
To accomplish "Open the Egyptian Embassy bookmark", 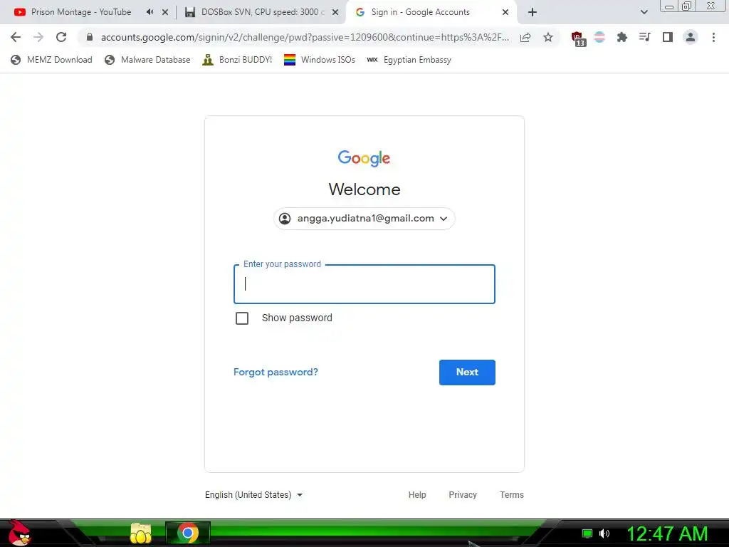I will tap(409, 60).
